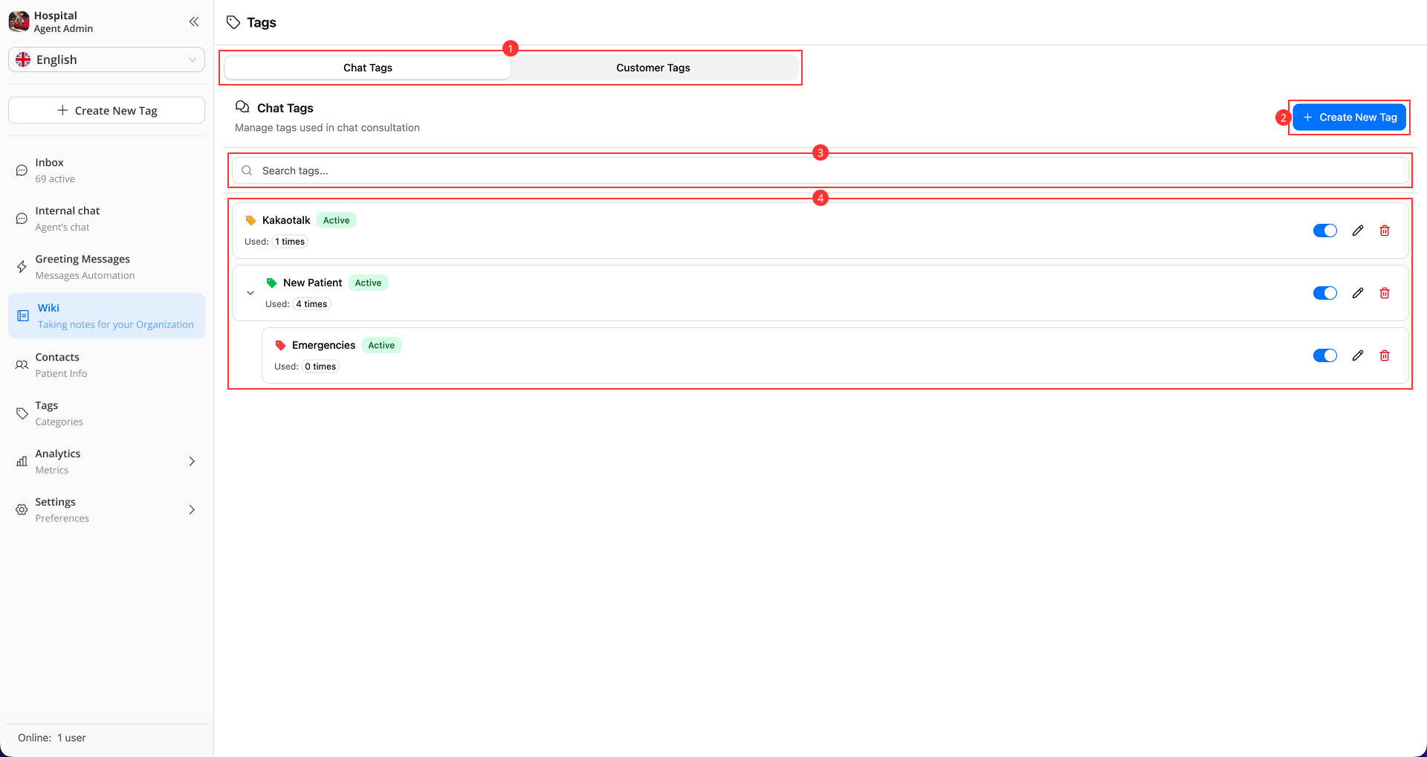Select the Internal chat sidebar icon
This screenshot has width=1427, height=757.
point(21,218)
